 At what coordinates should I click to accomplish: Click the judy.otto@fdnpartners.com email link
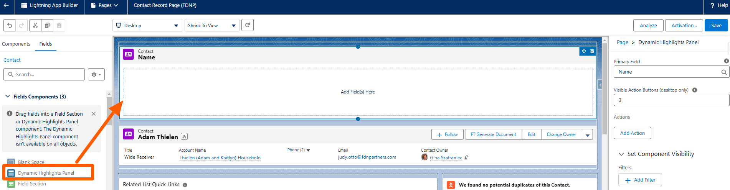pos(367,157)
